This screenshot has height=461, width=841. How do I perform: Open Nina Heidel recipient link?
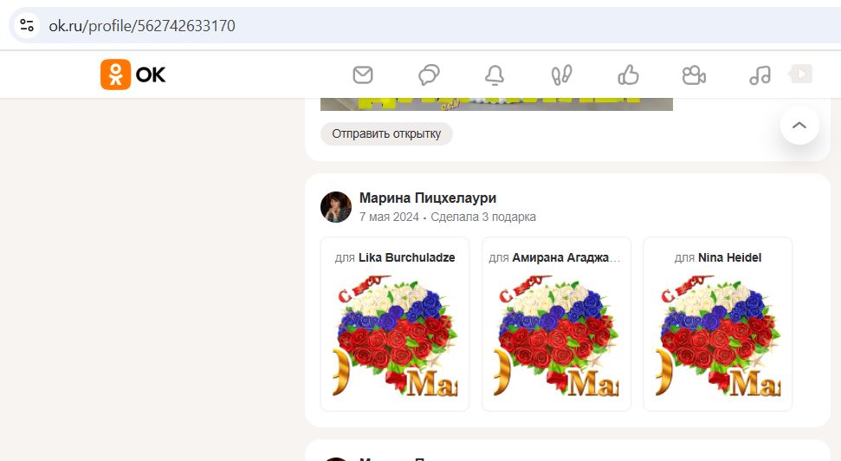729,257
